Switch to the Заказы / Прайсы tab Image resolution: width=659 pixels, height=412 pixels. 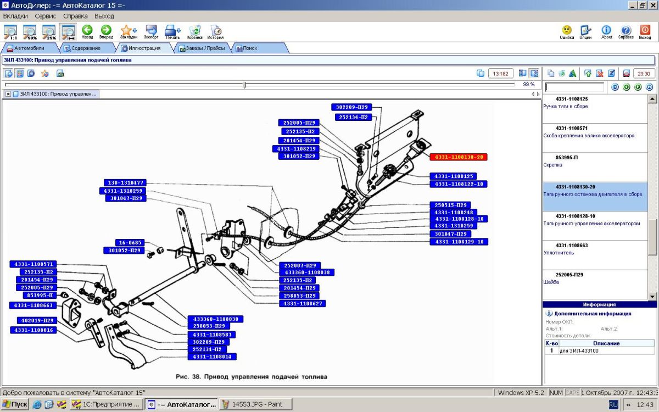pos(202,48)
